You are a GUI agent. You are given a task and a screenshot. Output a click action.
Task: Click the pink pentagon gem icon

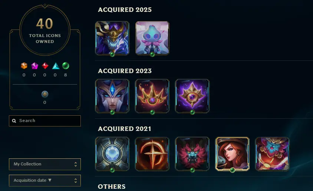click(34, 66)
